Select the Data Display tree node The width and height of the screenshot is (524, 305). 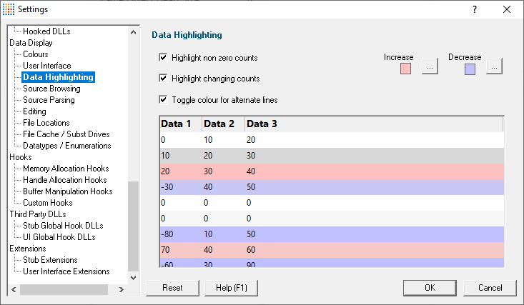click(31, 43)
